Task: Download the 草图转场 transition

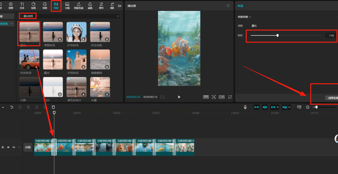Action: (60, 39)
